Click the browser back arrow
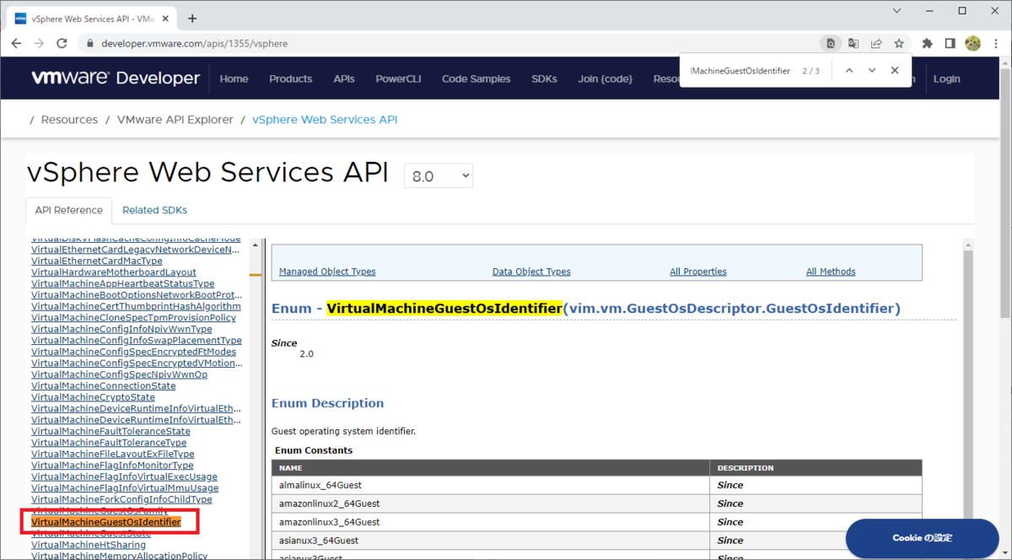The height and width of the screenshot is (560, 1012). coord(17,43)
